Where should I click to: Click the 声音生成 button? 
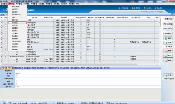[x=168, y=33]
